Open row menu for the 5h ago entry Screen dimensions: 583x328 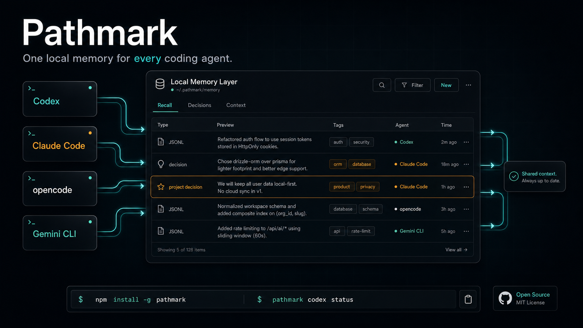466,231
